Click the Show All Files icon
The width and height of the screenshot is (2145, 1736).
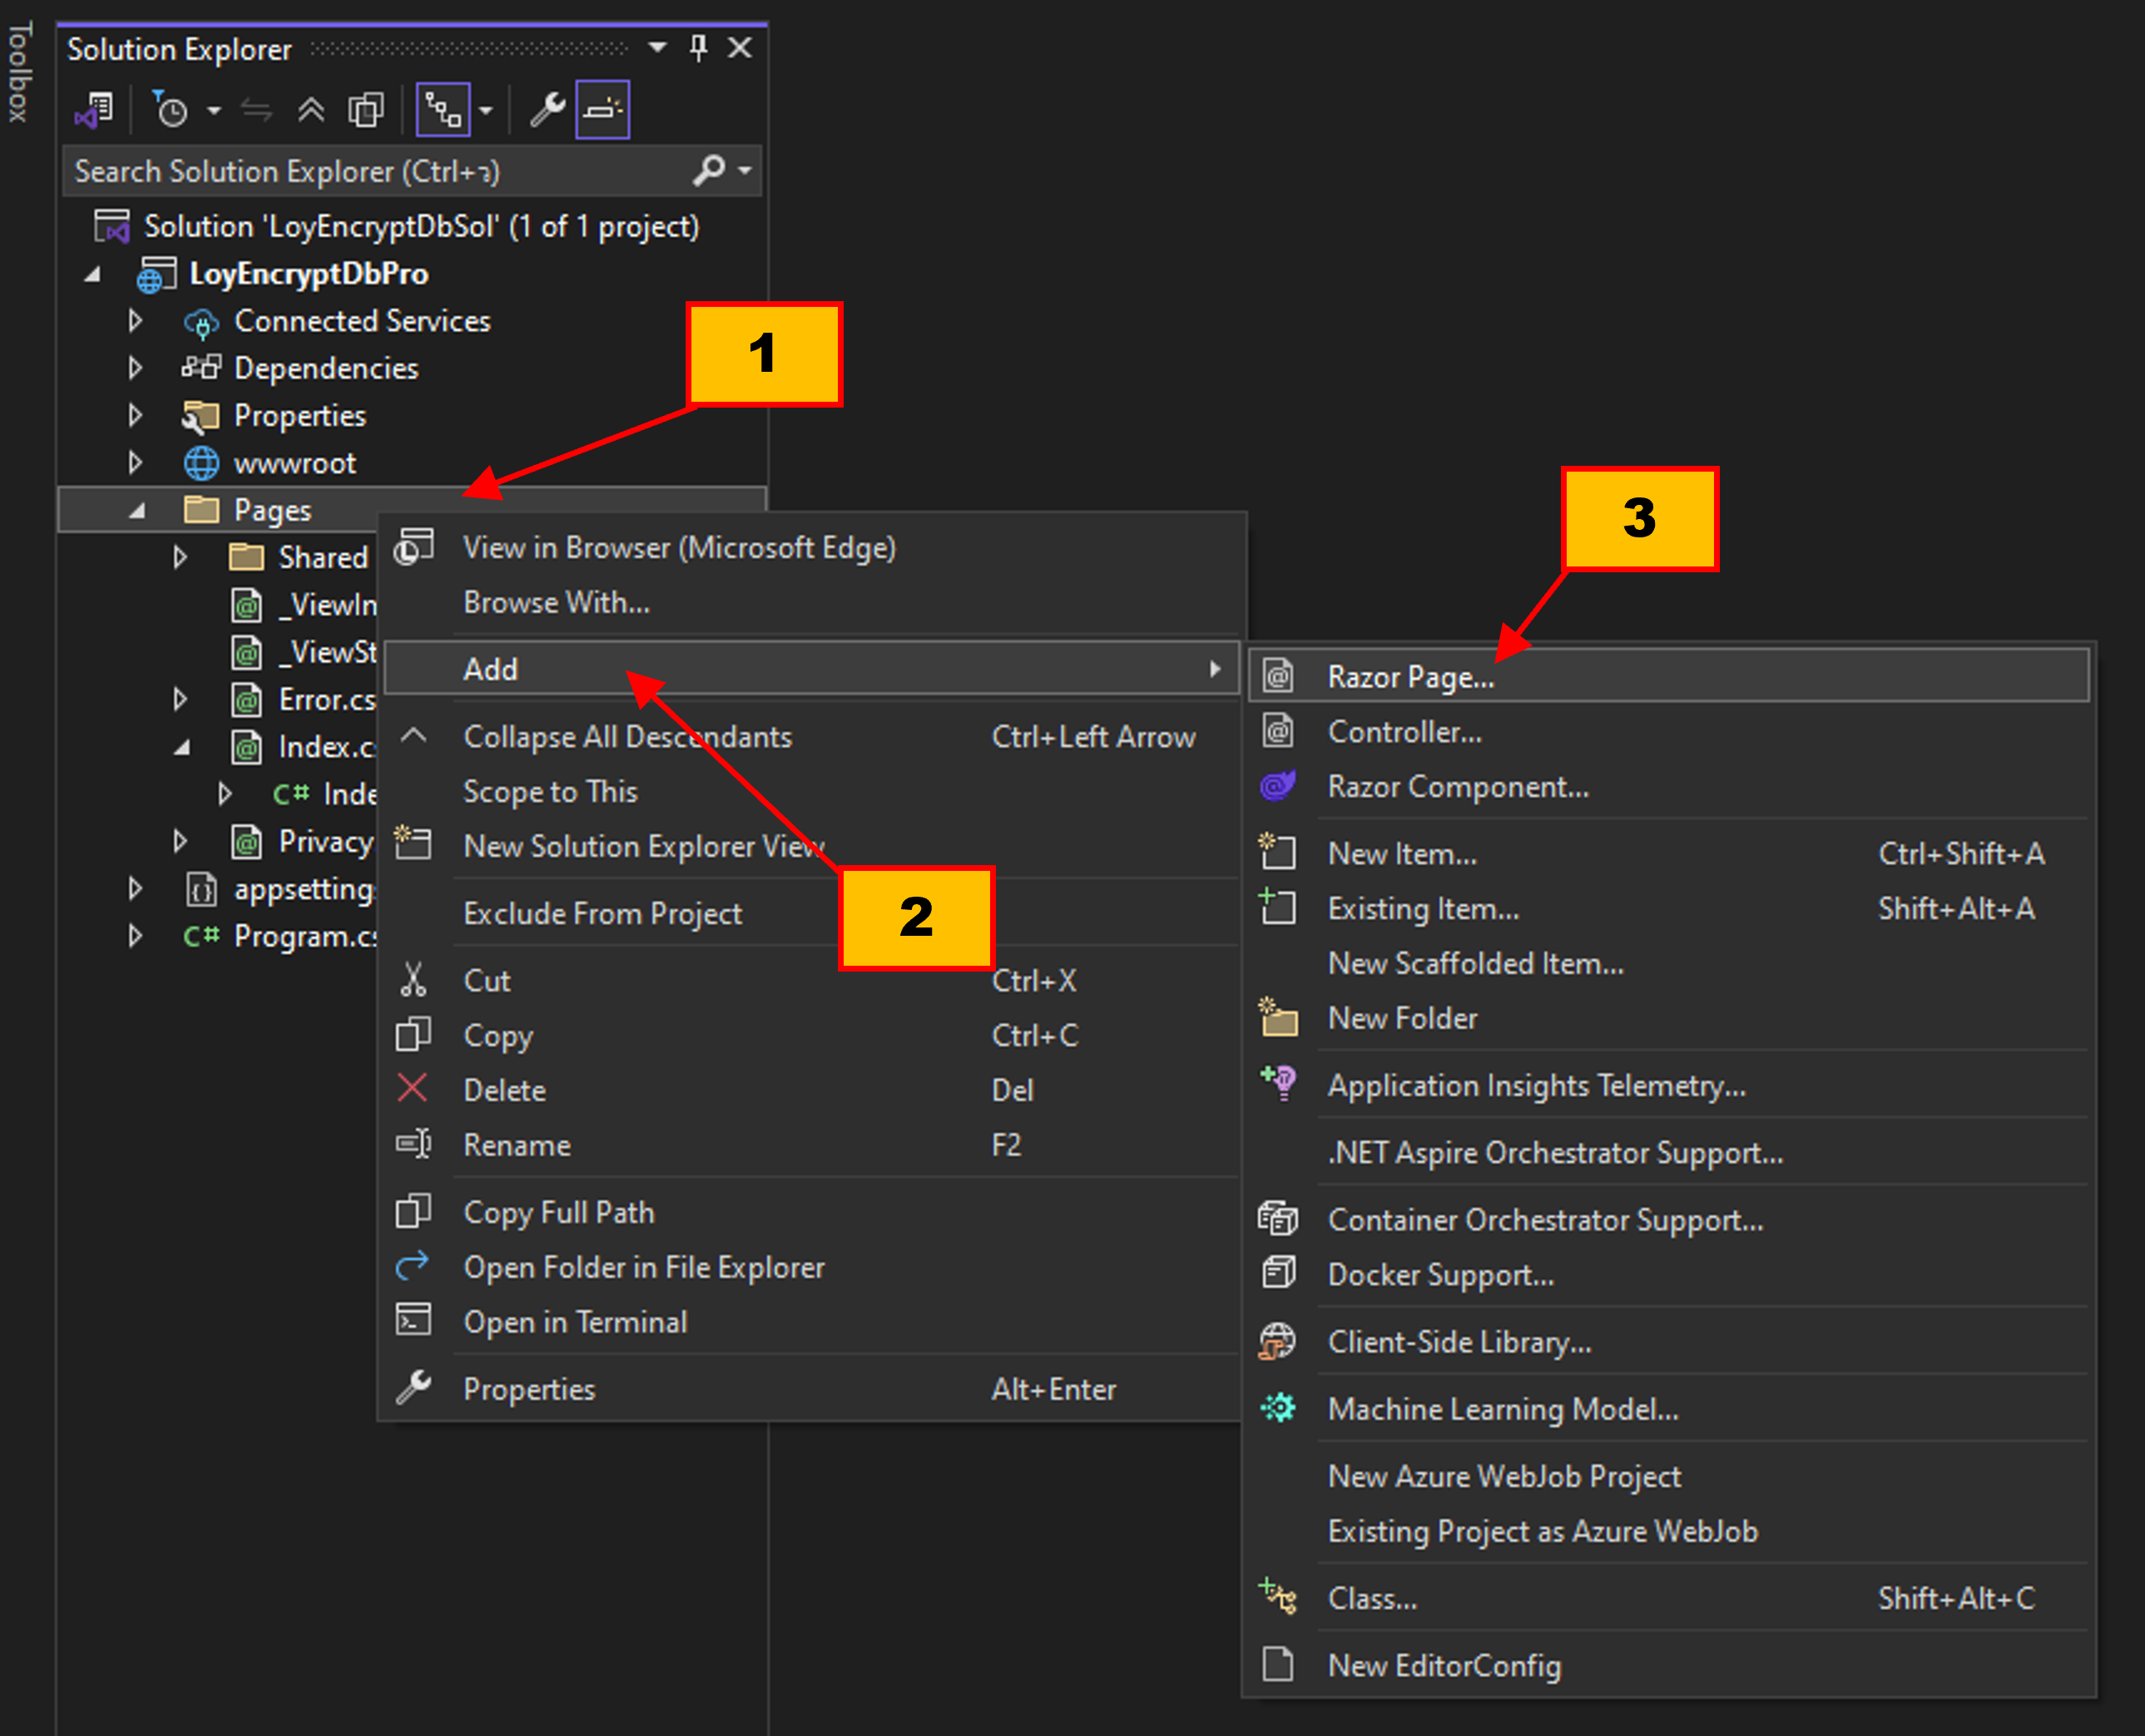pos(365,110)
